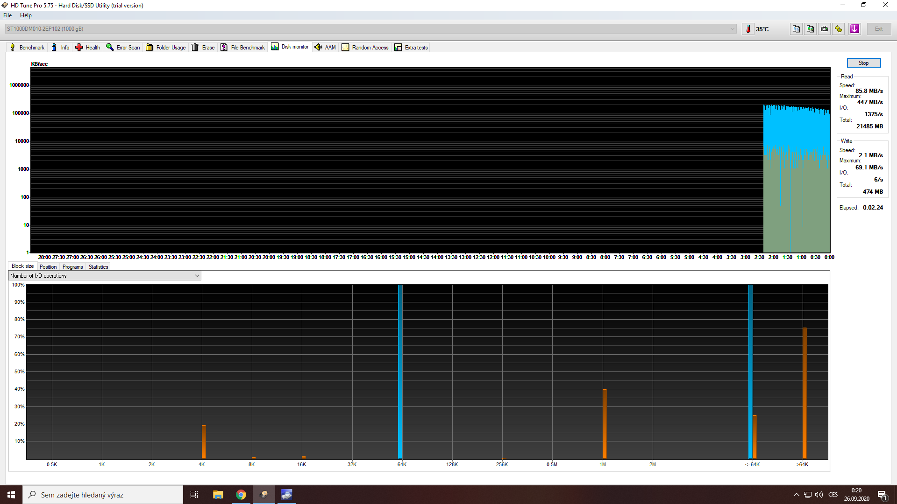This screenshot has height=504, width=897.
Task: Switch to the Error Scan tab
Action: click(x=123, y=48)
